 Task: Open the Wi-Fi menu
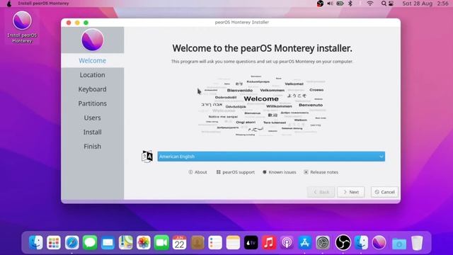point(370,4)
